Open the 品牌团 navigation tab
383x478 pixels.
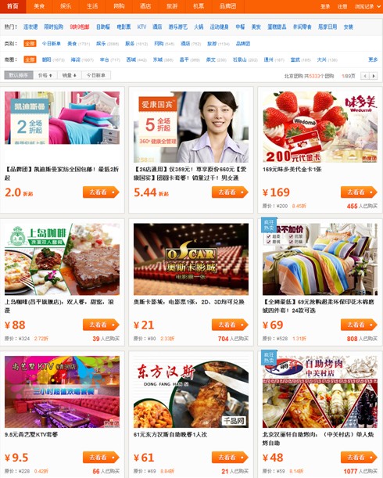(x=228, y=6)
